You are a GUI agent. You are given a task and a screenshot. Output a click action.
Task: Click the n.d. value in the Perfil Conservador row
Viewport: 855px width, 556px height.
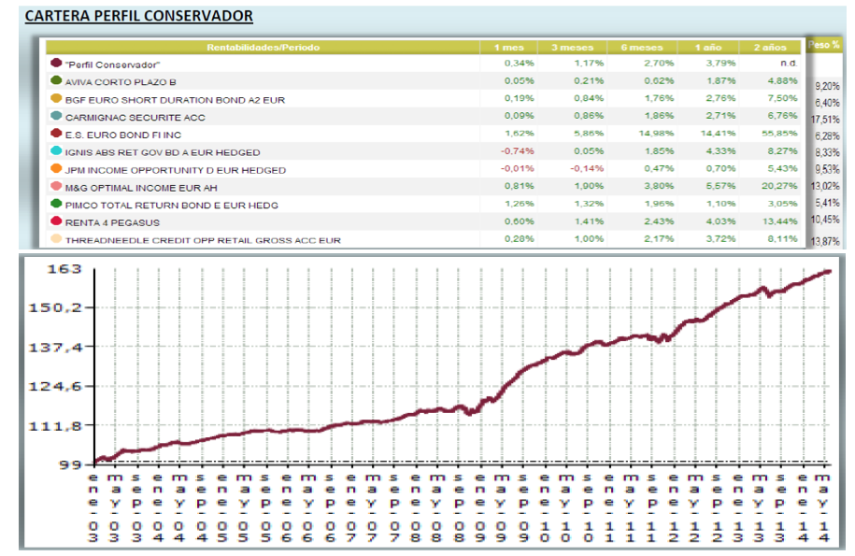[x=789, y=64]
